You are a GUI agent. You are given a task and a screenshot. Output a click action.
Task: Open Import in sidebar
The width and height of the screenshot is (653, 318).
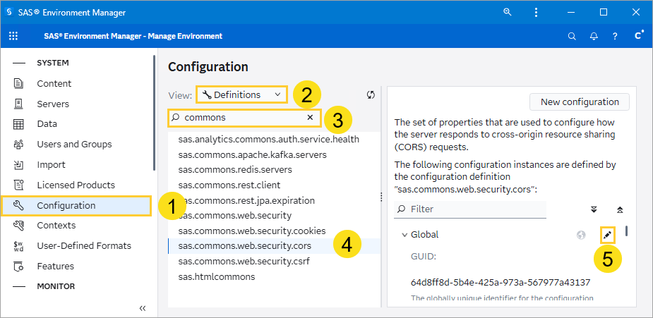point(52,164)
